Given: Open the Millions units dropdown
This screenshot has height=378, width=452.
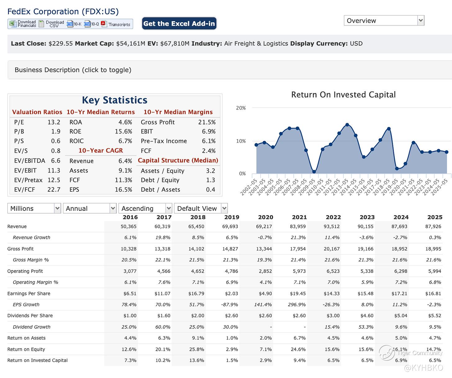Looking at the screenshot, I should pos(34,208).
